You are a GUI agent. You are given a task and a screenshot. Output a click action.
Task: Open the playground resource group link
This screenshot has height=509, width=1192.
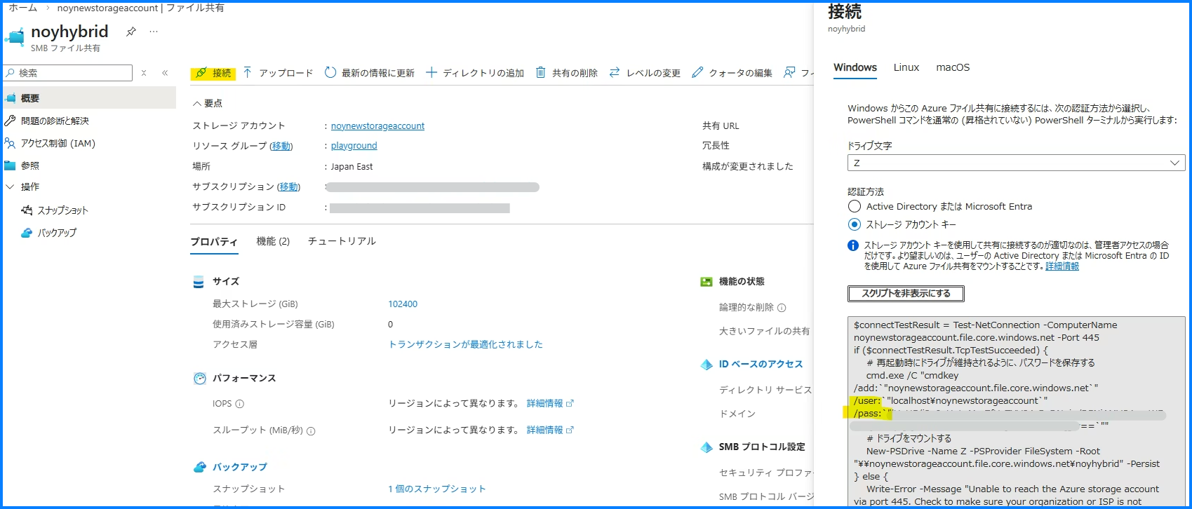pos(354,146)
